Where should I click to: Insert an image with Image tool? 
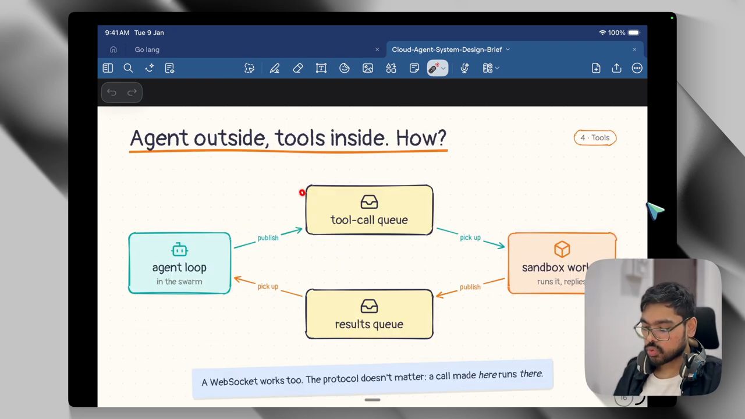pos(368,68)
